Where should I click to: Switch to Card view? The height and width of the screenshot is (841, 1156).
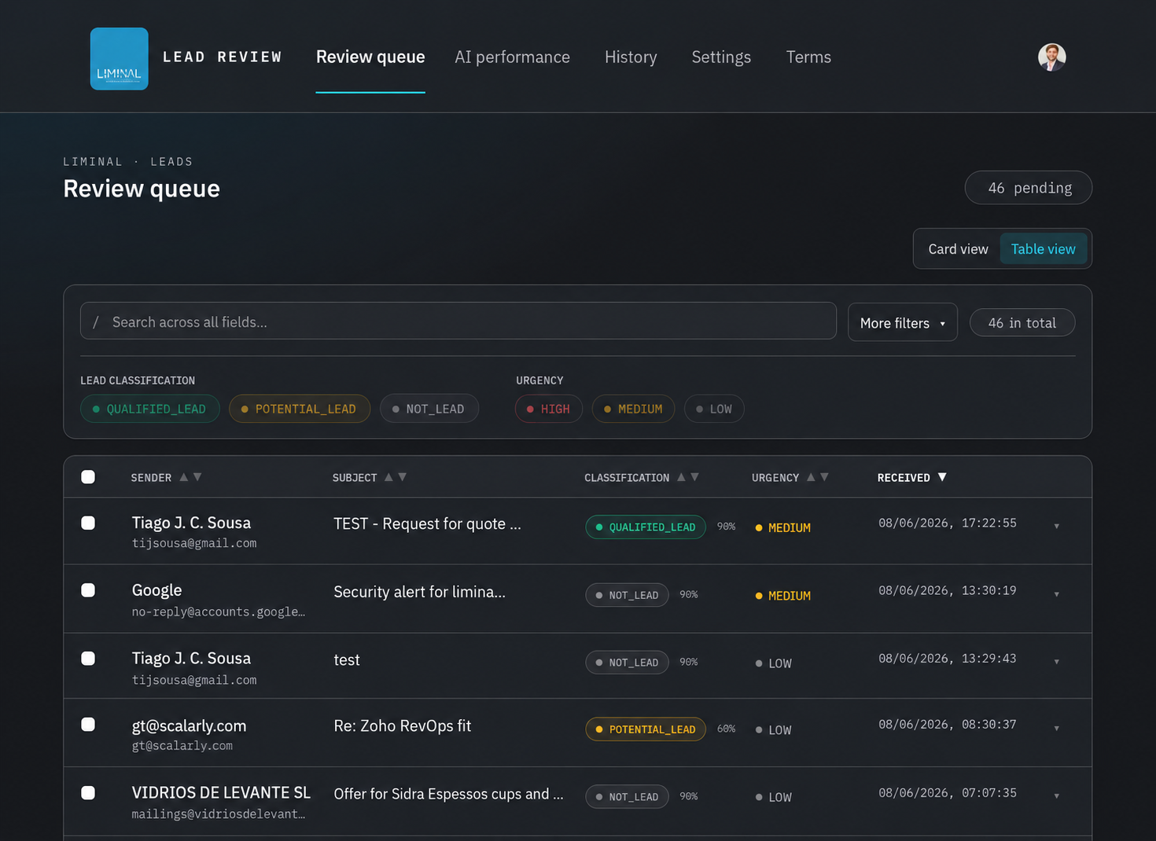tap(958, 249)
